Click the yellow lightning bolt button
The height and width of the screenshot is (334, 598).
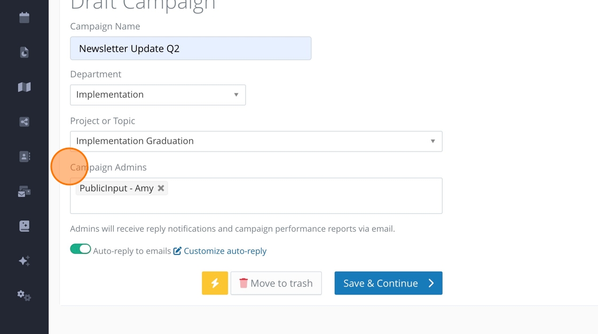tap(215, 283)
